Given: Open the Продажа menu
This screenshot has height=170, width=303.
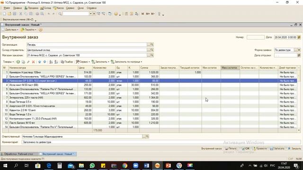Looking at the screenshot, I should pyautogui.click(x=31, y=8).
